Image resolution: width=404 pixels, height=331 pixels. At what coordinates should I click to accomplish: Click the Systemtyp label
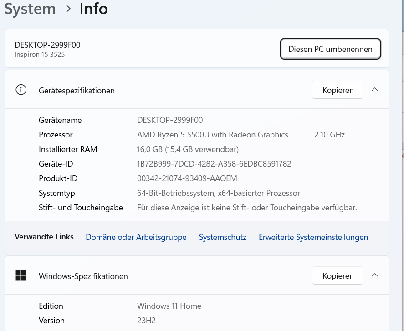coord(56,193)
